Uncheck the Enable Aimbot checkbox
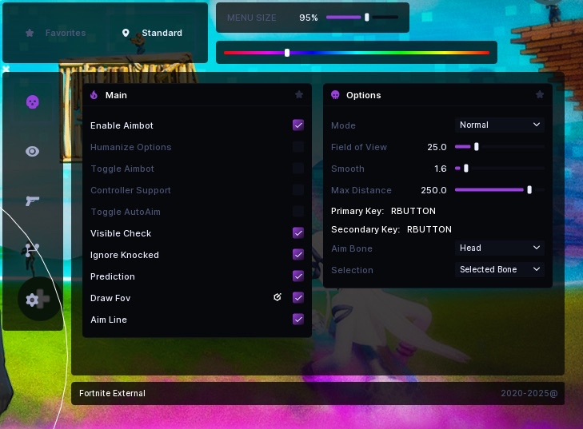 pyautogui.click(x=298, y=125)
